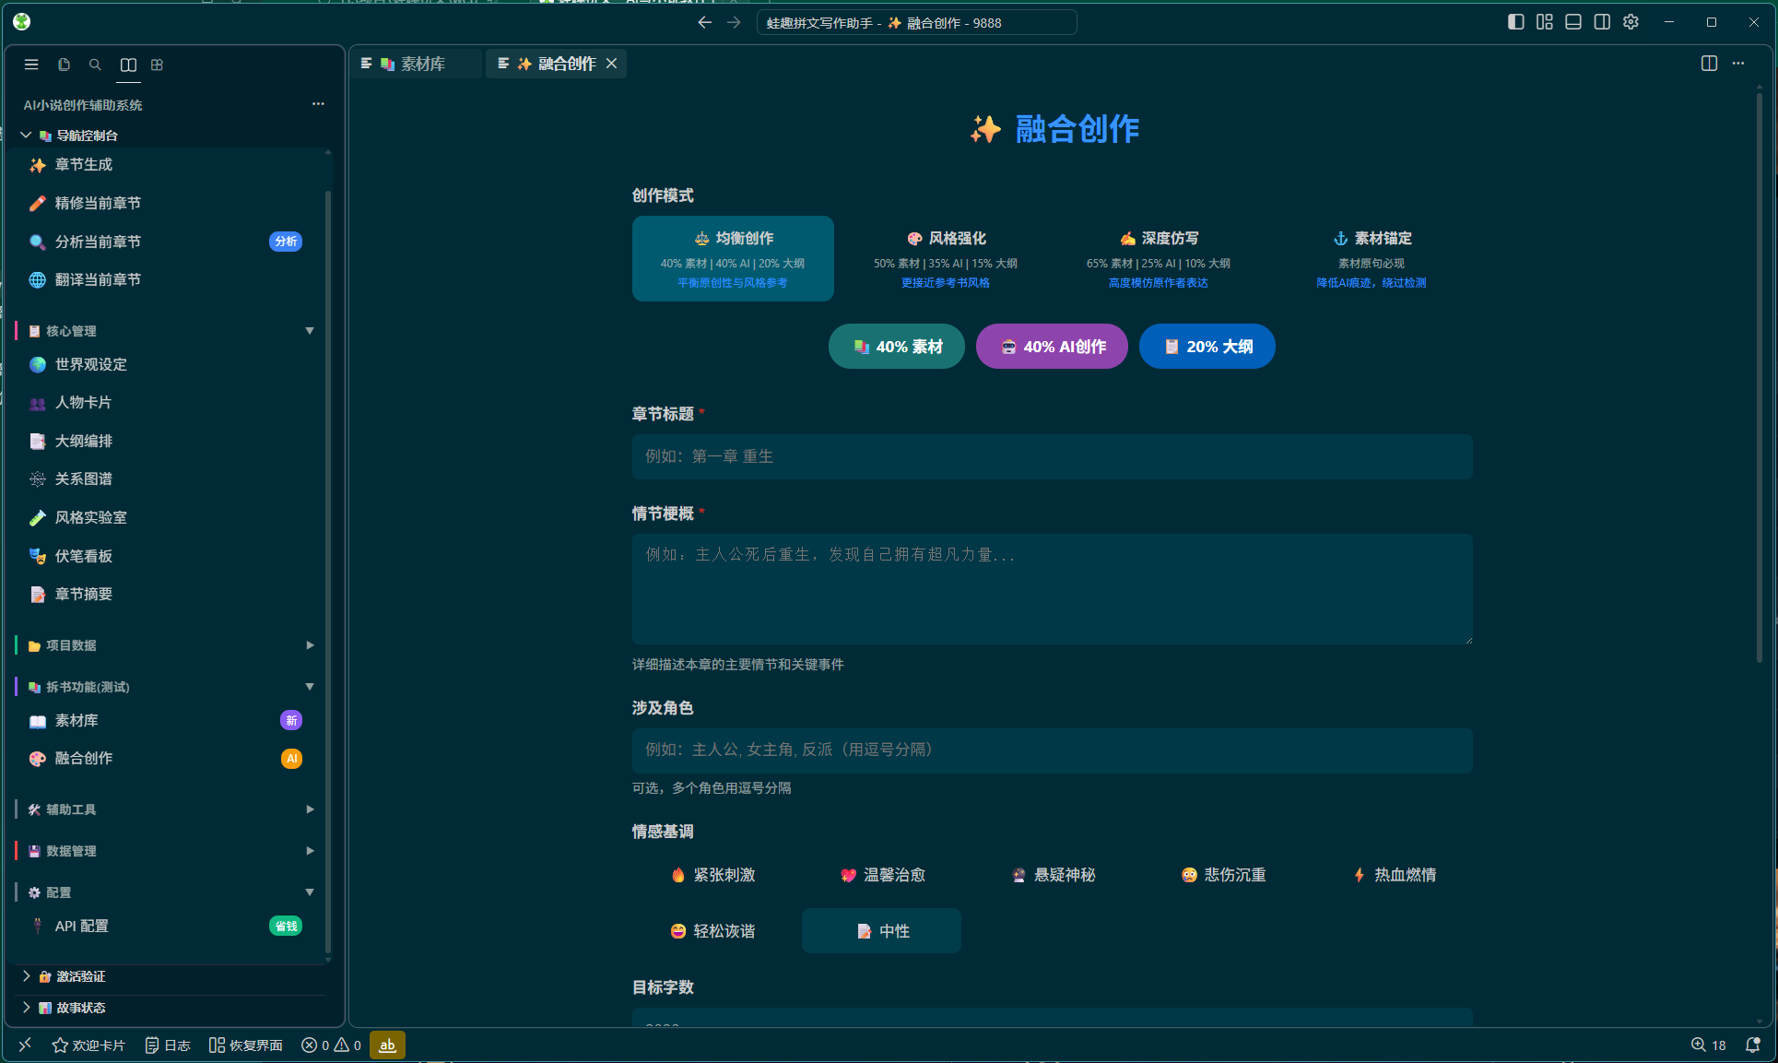
Task: Open 恢复界面 in status bar
Action: (x=246, y=1045)
